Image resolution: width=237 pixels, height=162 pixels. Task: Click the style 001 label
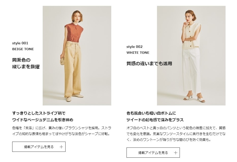[x=20, y=43]
